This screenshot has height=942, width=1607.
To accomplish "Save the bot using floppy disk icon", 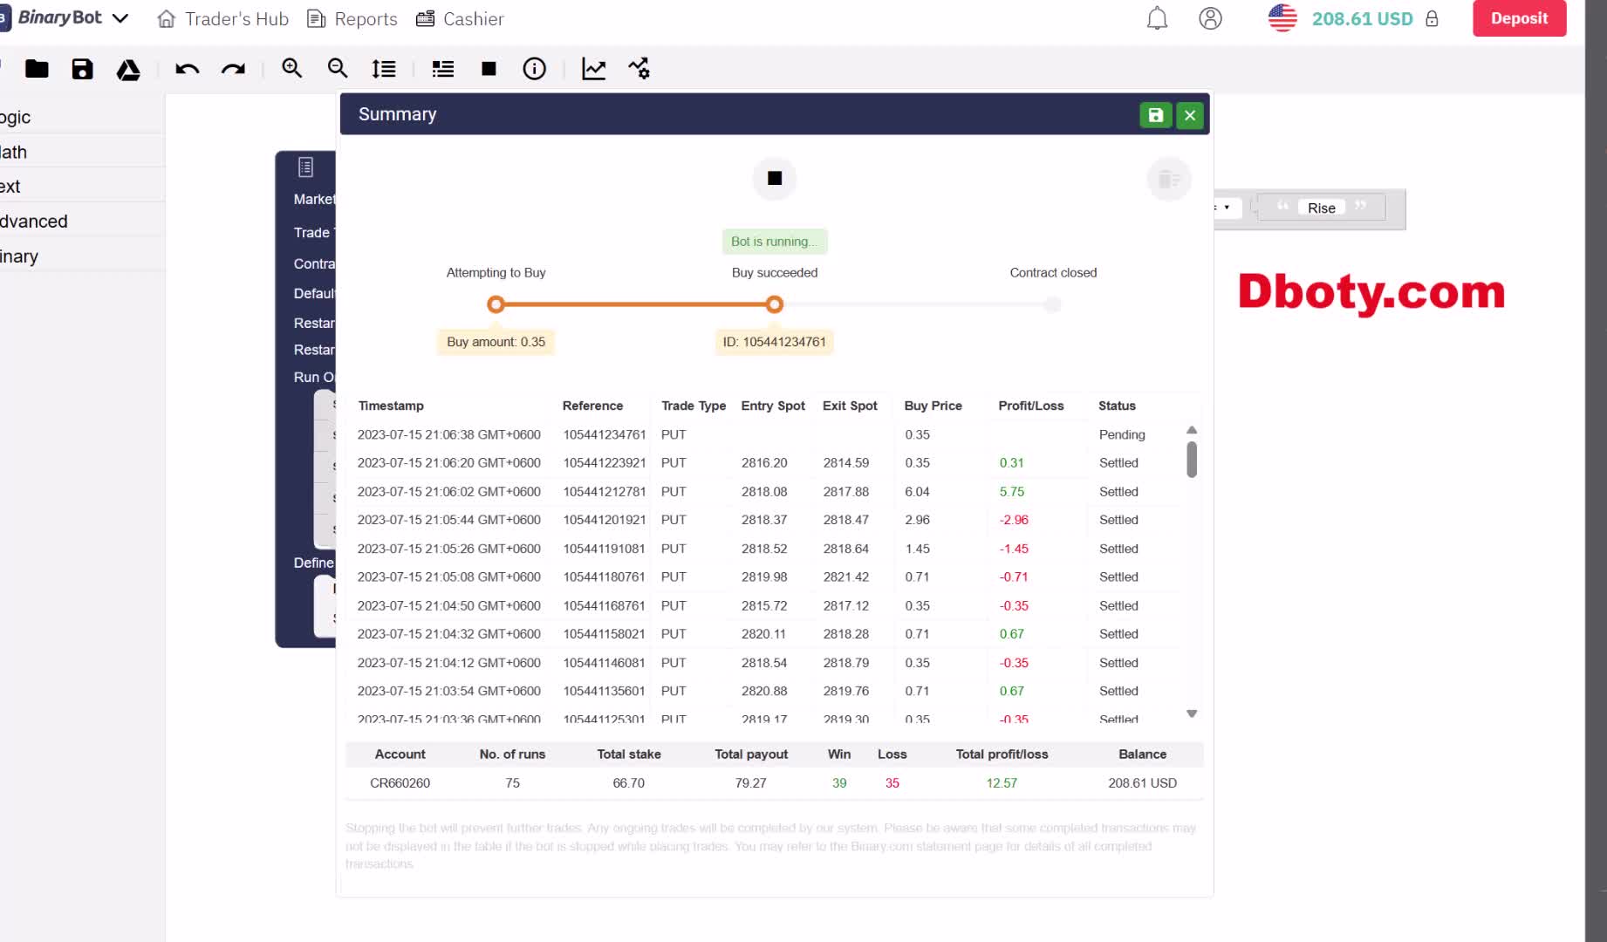I will coord(82,69).
